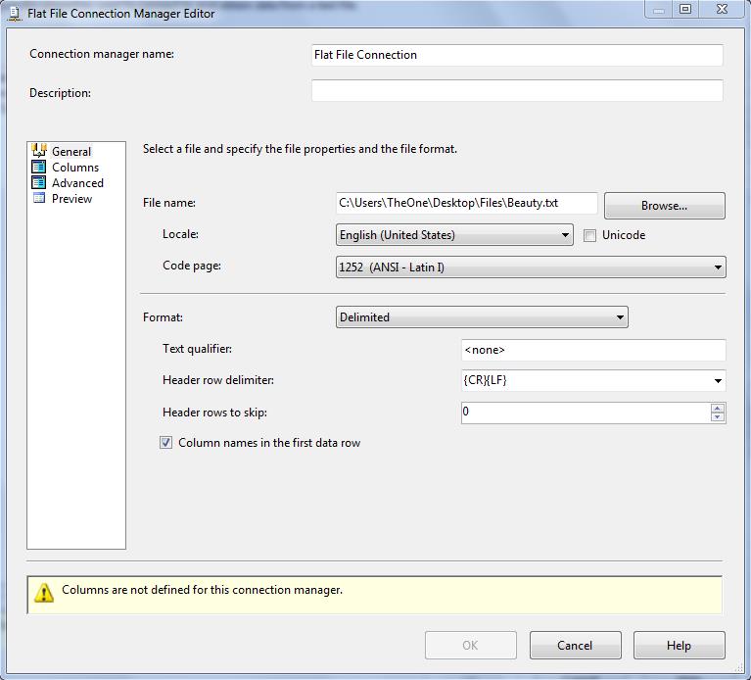Click the Columns page icon

[39, 167]
